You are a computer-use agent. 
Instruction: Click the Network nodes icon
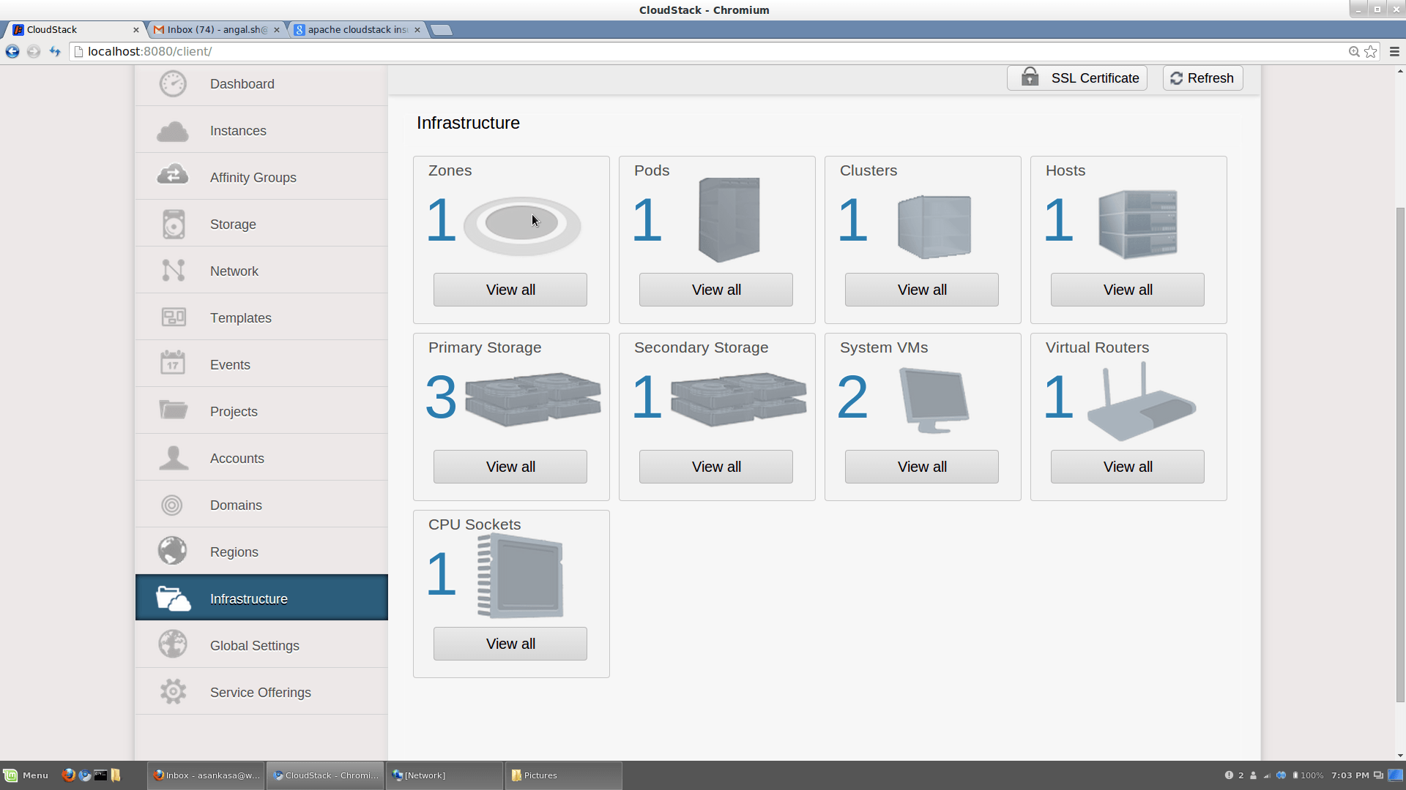click(x=174, y=271)
